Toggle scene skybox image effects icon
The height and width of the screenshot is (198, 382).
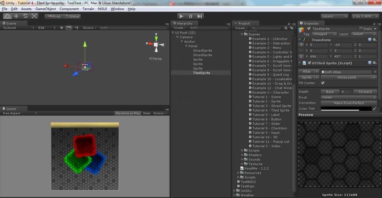[x=69, y=28]
